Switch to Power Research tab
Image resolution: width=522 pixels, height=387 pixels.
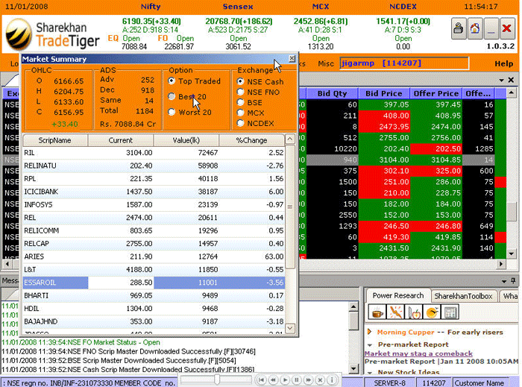point(397,295)
